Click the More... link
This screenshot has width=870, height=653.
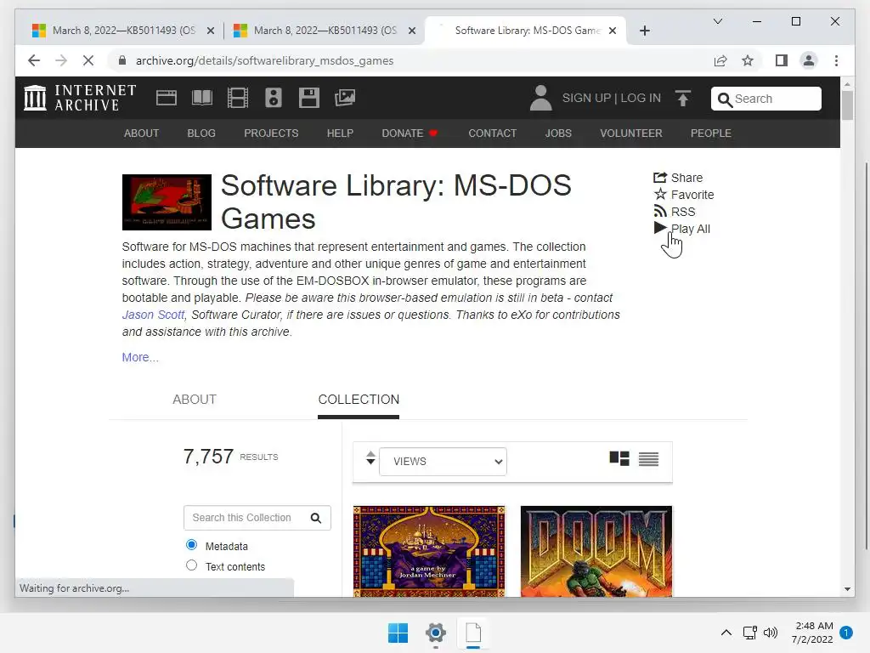(140, 357)
